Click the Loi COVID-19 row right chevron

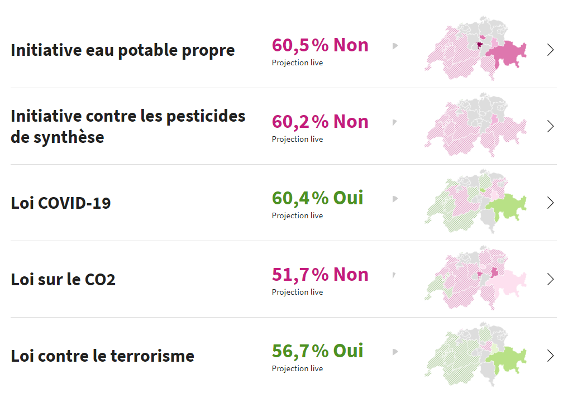[551, 203]
